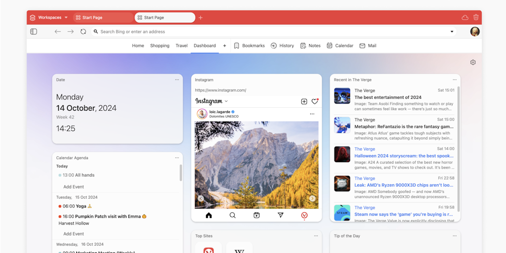Reload the current page
The height and width of the screenshot is (253, 506).
(83, 32)
